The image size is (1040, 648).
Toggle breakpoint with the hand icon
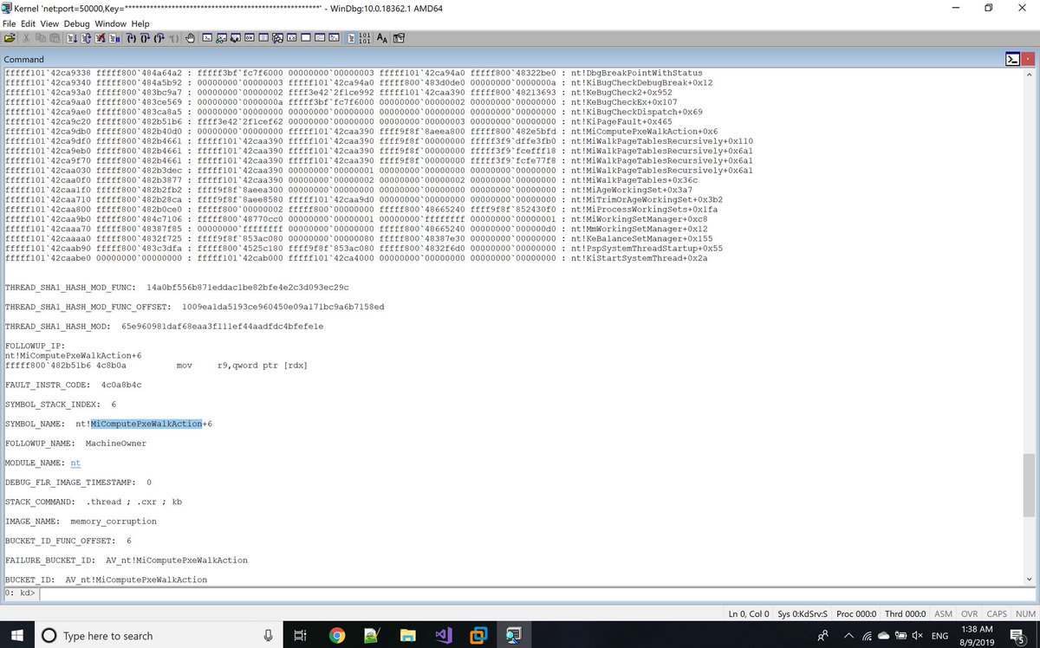[x=189, y=38]
